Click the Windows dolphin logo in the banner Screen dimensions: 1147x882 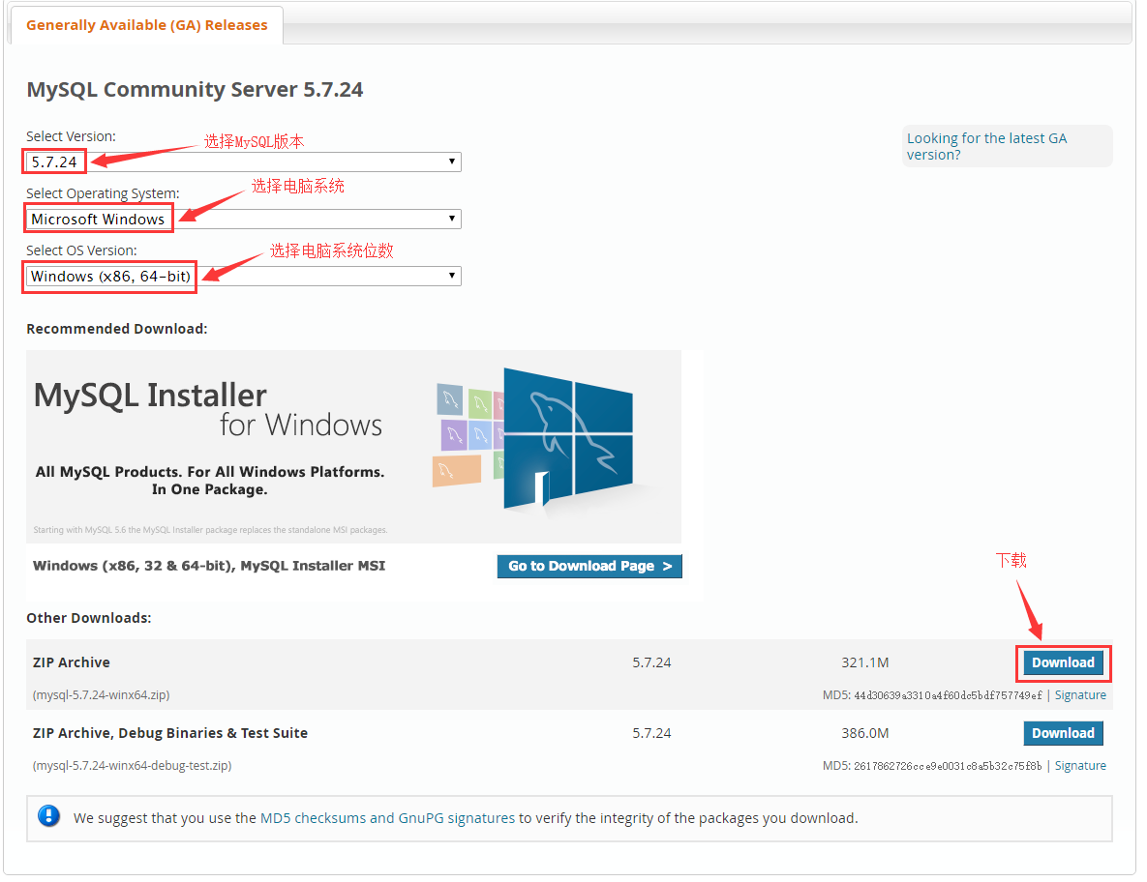(x=567, y=438)
